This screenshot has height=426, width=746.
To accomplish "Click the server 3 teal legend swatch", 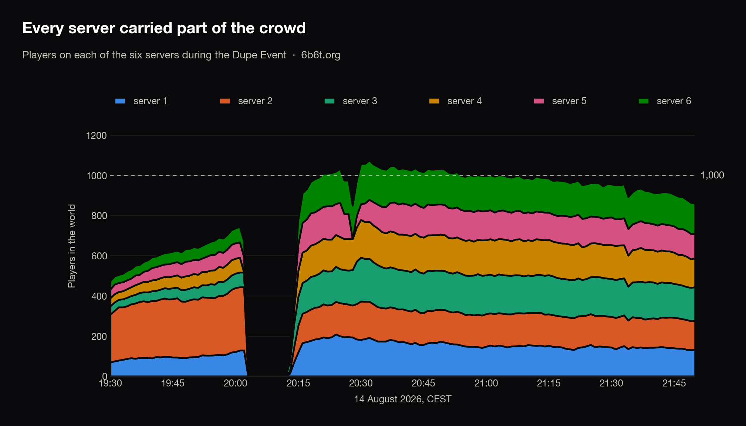I will point(330,101).
